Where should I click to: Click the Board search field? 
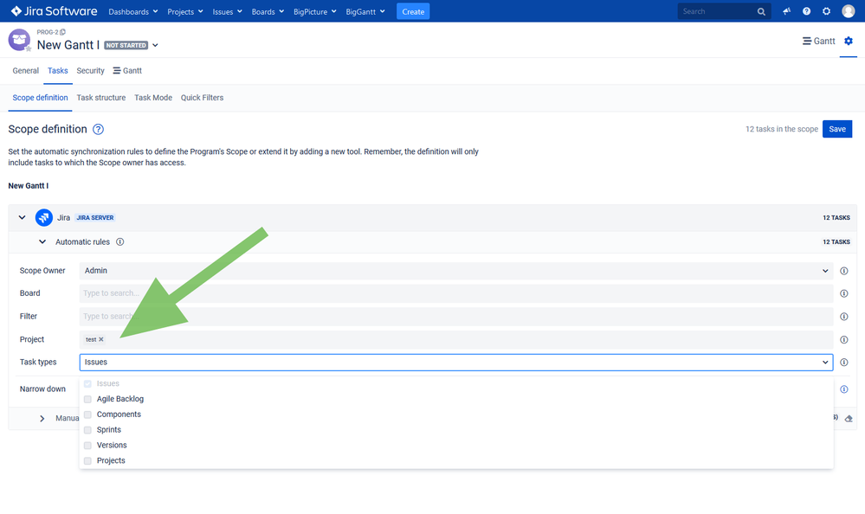pos(456,293)
